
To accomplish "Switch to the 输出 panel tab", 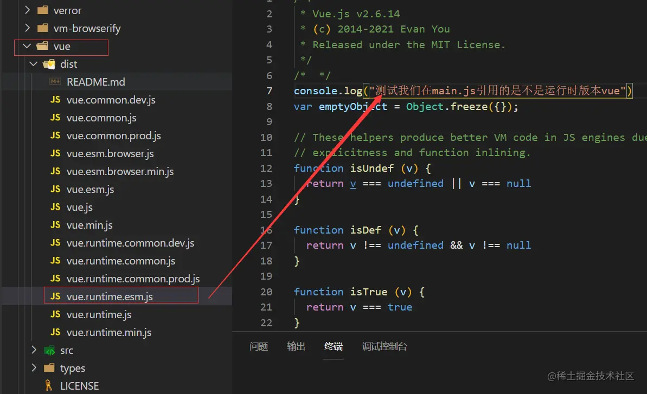I will (296, 346).
